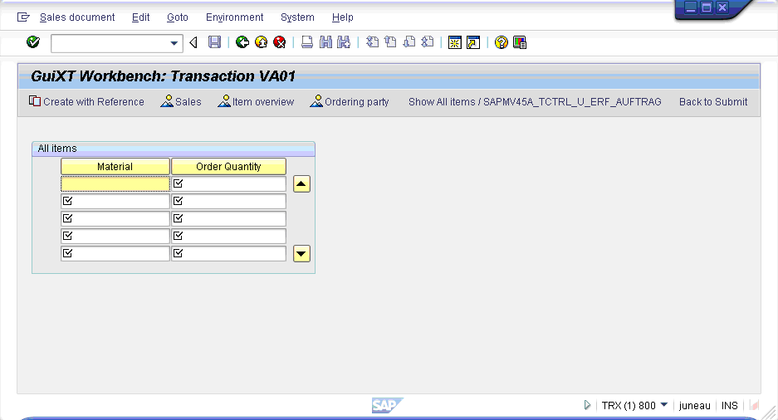
Task: Click the green Back arrow icon
Action: (x=242, y=42)
